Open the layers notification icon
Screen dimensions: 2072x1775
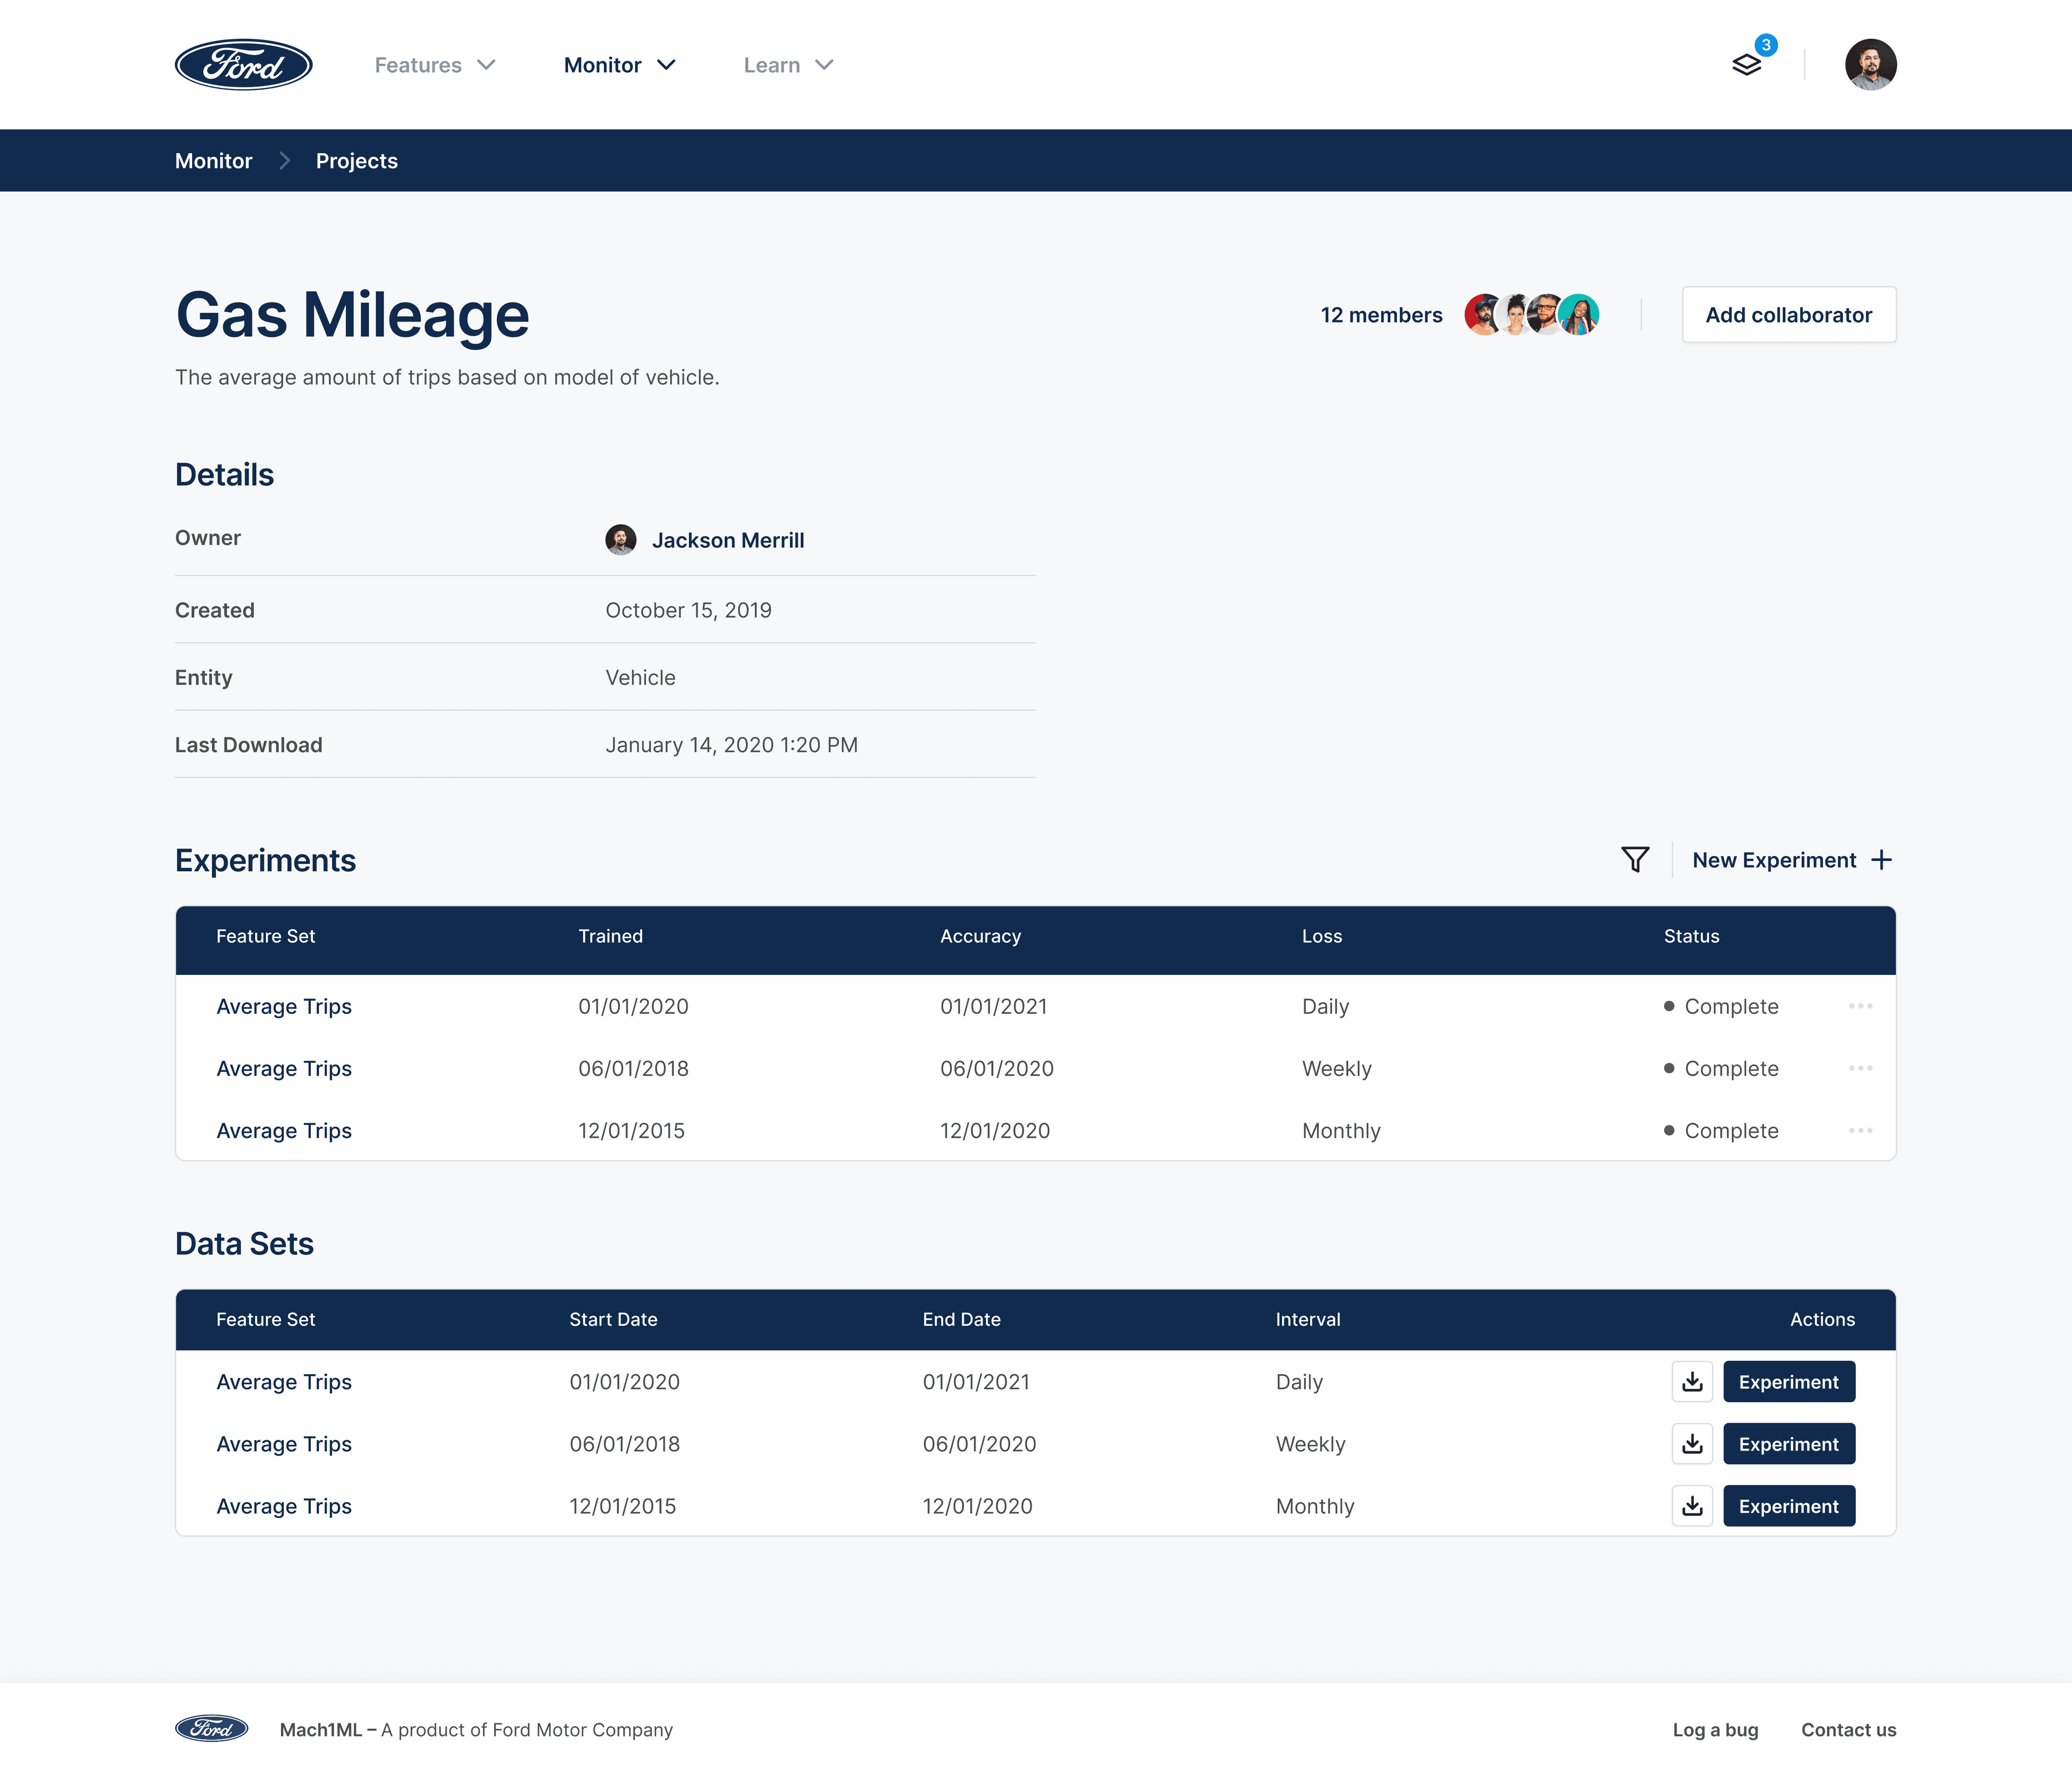(1746, 65)
